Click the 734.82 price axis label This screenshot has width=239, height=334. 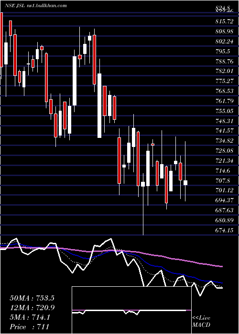click(224, 141)
